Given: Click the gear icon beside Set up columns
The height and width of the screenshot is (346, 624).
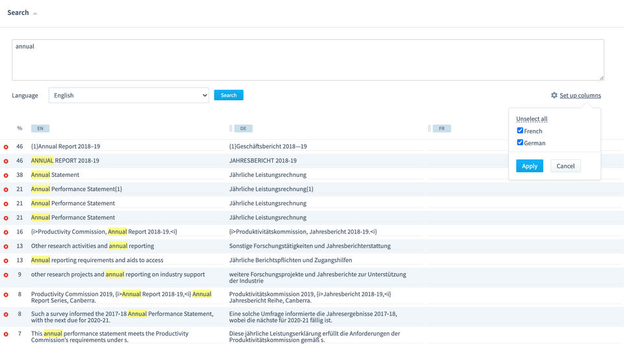Looking at the screenshot, I should (554, 95).
